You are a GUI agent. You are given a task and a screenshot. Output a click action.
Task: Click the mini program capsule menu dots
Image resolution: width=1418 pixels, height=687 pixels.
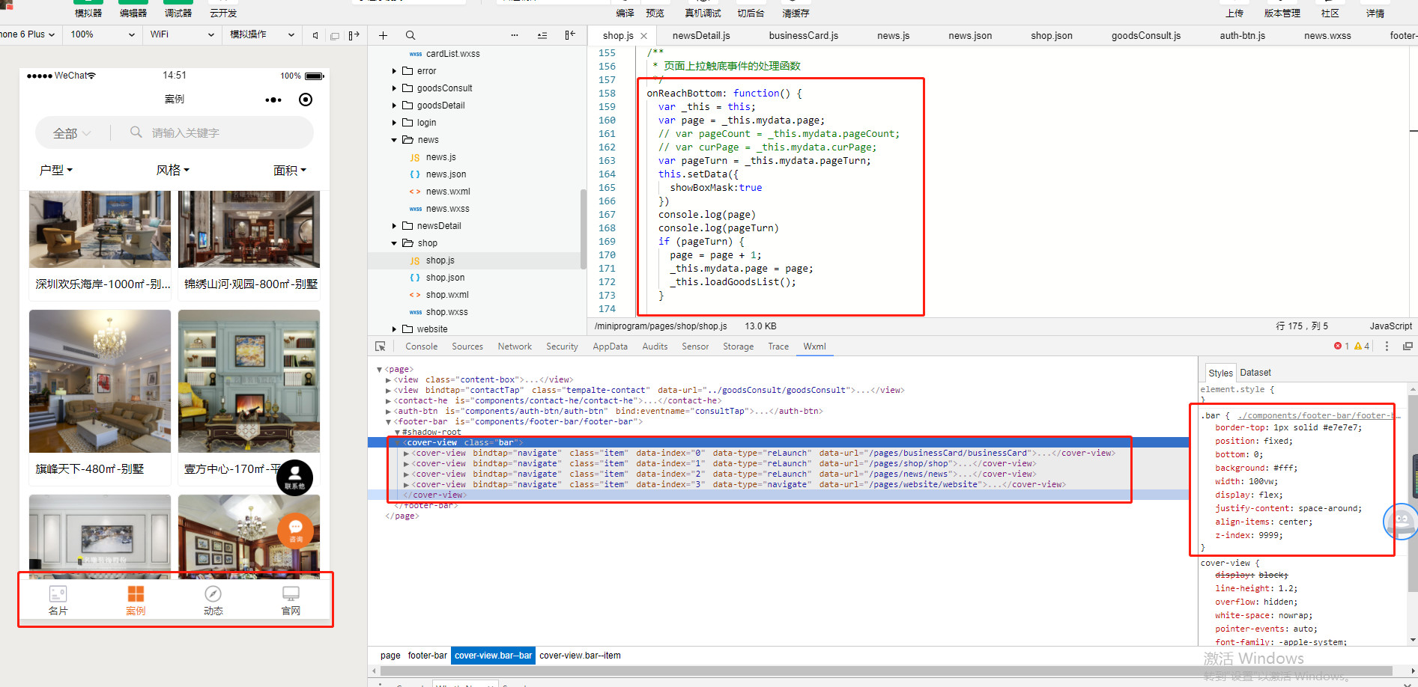[273, 100]
